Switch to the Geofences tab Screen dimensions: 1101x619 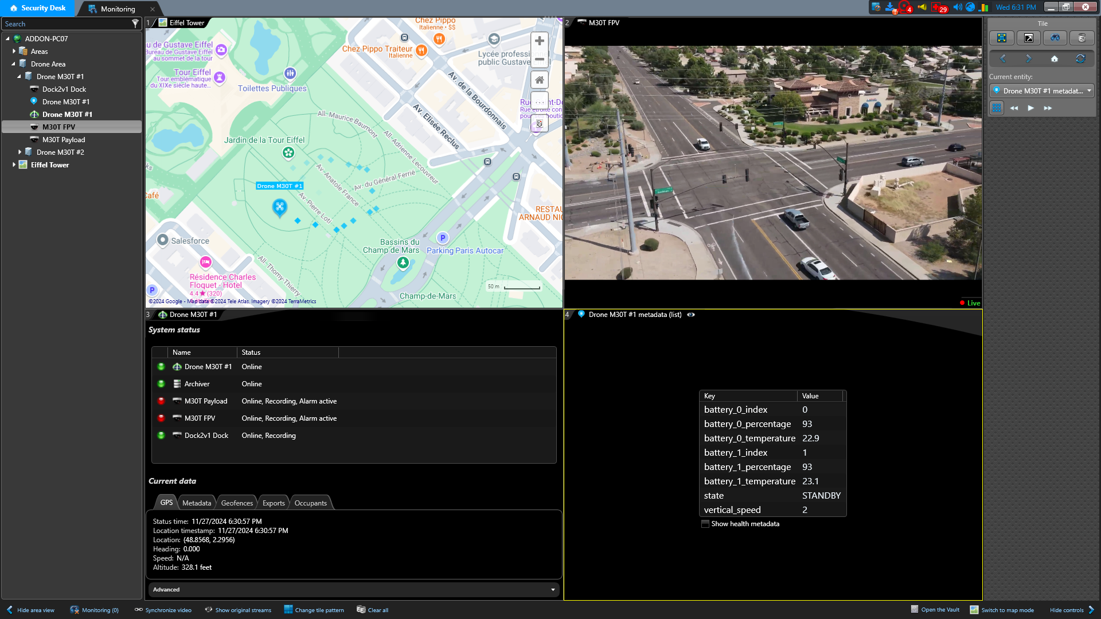pos(237,503)
